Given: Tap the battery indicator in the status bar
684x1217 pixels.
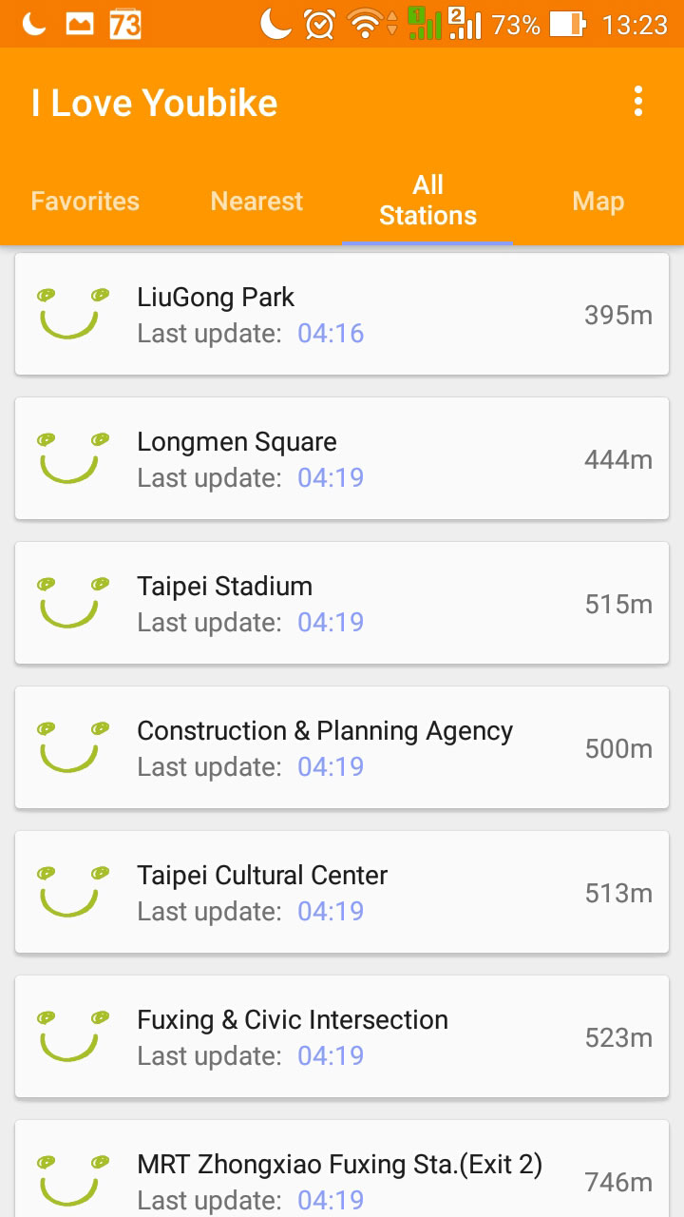Looking at the screenshot, I should [567, 24].
